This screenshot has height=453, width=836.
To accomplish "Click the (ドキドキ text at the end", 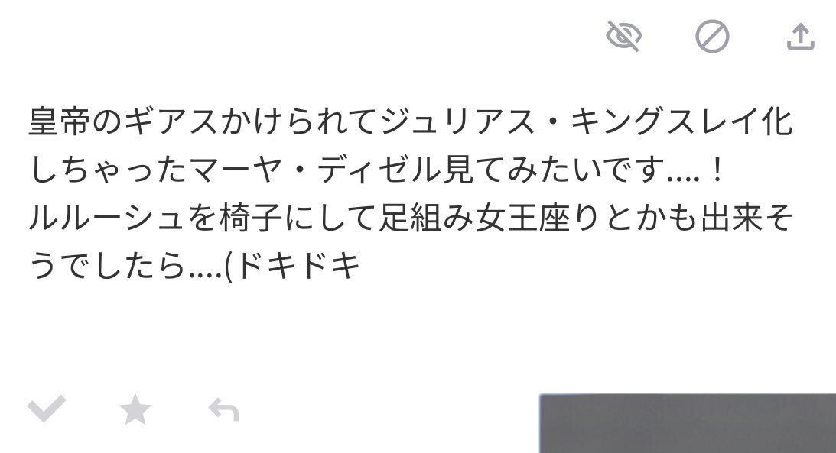I will 293,267.
